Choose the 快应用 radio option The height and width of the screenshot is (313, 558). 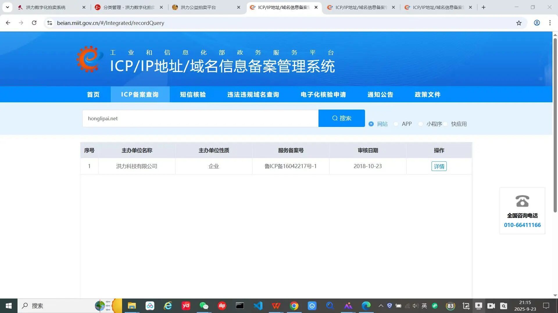coord(446,124)
